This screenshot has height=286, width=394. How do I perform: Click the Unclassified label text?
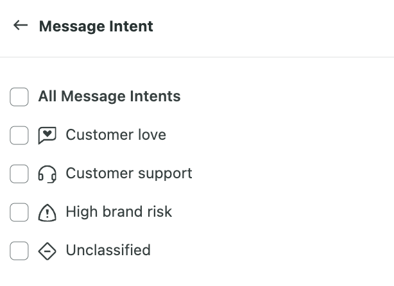click(x=108, y=250)
